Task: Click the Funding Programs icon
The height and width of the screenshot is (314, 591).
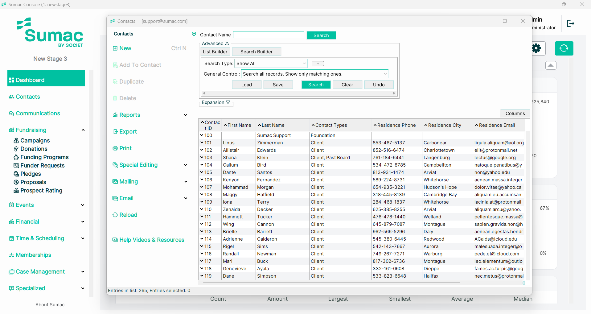Action: click(x=16, y=157)
